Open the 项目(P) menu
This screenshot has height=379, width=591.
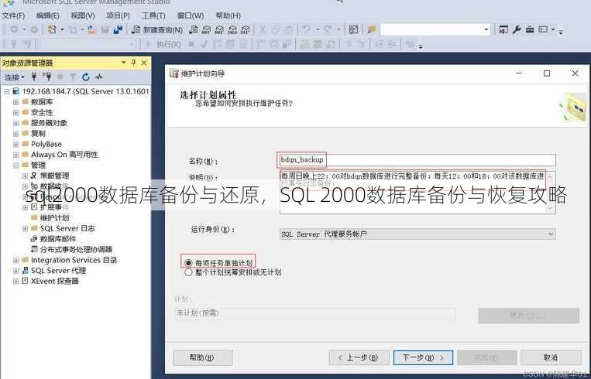click(x=118, y=15)
